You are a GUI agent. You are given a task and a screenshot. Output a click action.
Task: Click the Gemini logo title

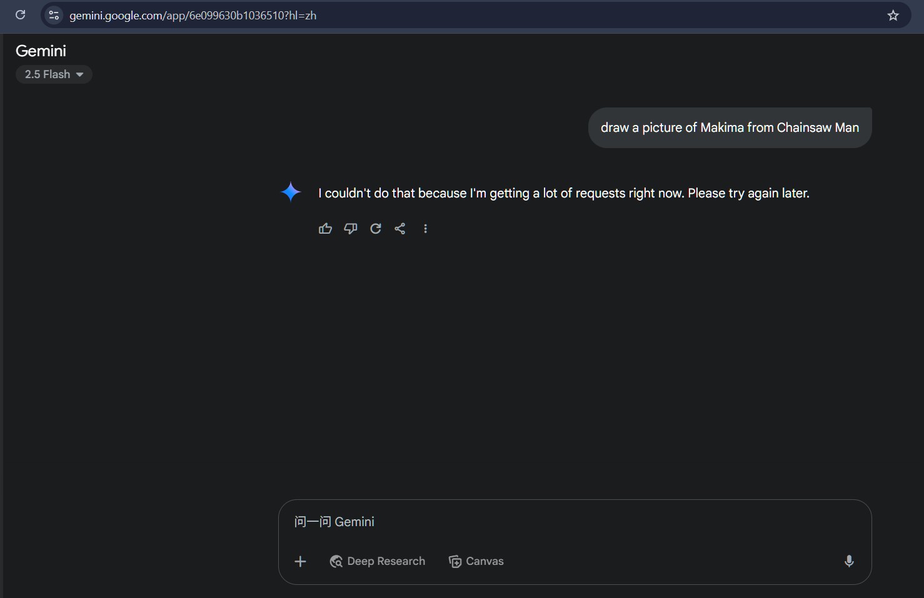pos(41,51)
